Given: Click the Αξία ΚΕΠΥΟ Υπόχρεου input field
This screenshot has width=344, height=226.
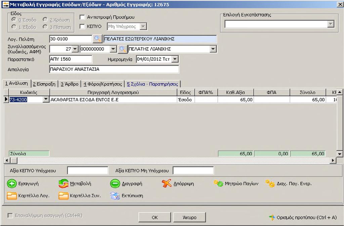Looking at the screenshot, I should point(88,170).
